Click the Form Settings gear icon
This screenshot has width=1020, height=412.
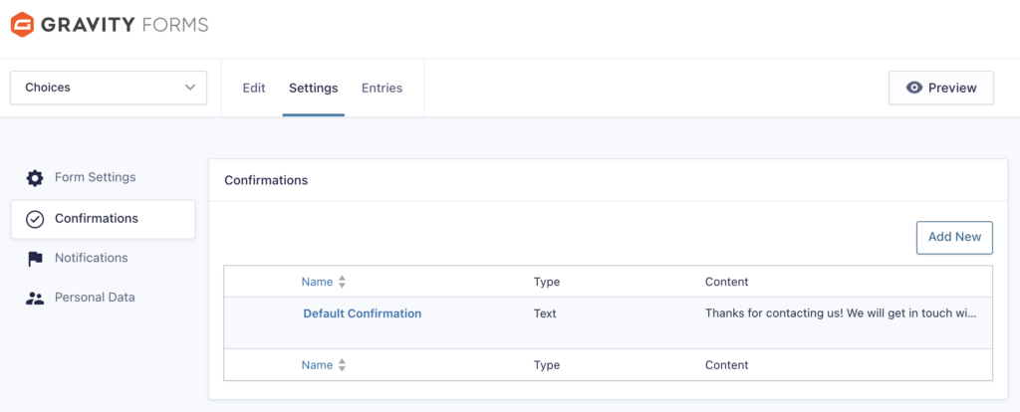(x=35, y=177)
